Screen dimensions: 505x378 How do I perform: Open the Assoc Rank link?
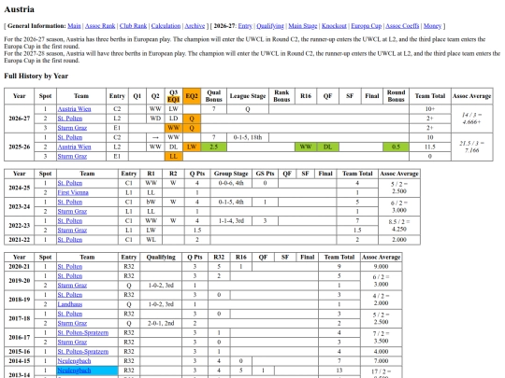(x=100, y=26)
